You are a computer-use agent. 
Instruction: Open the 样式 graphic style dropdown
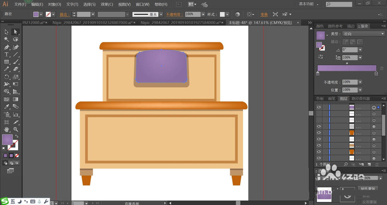tap(227, 14)
